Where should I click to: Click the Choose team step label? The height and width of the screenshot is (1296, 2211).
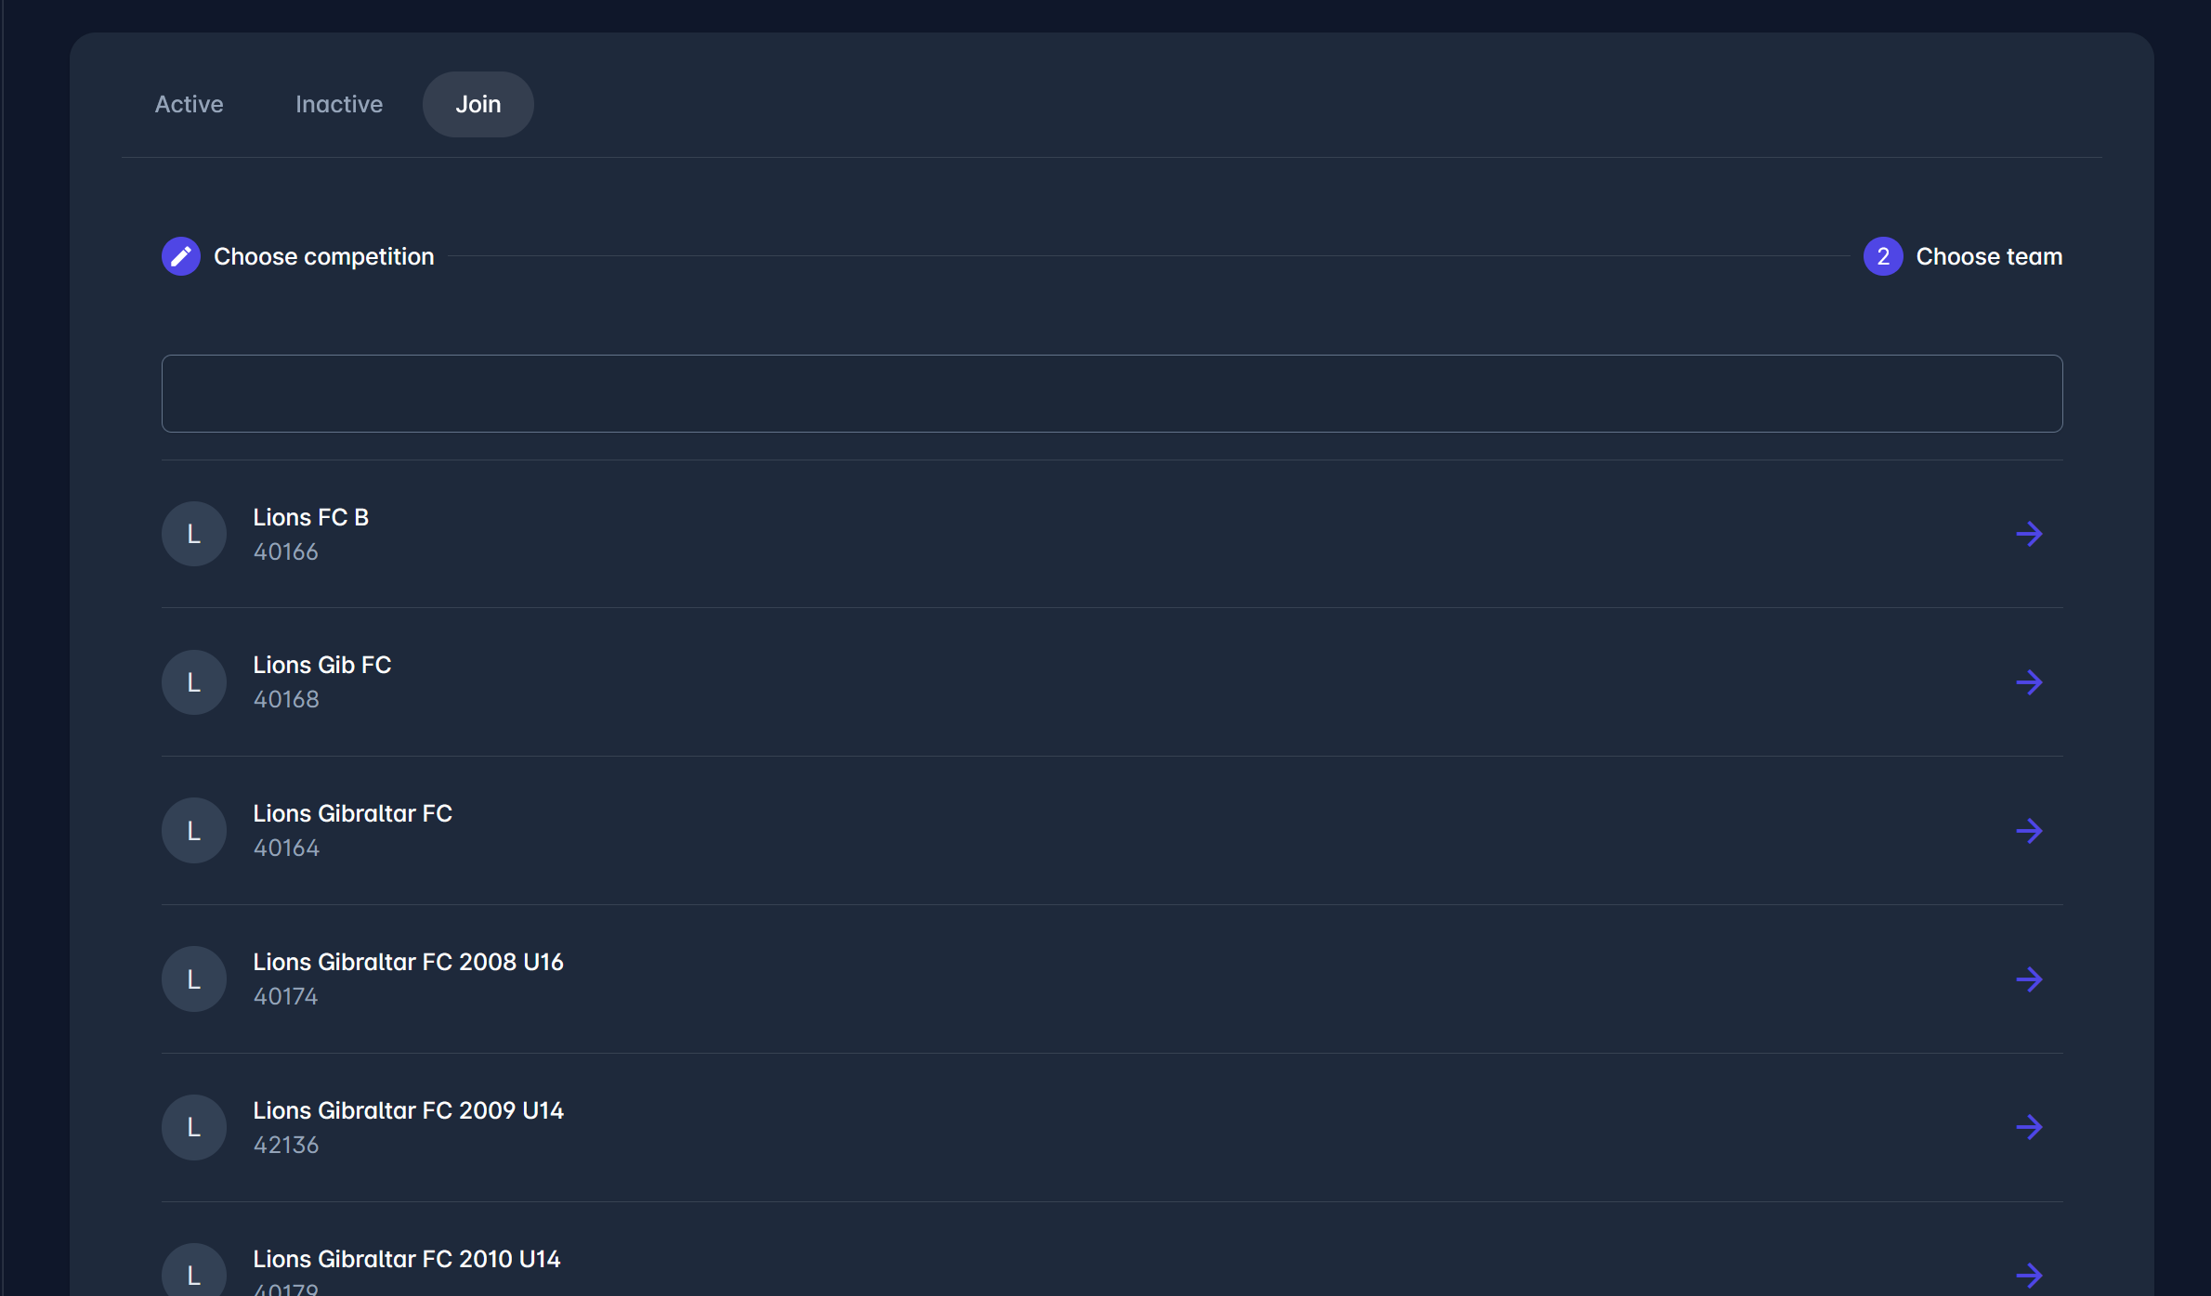(x=1988, y=256)
